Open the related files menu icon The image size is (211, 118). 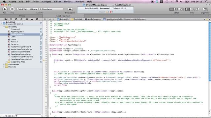(45, 19)
